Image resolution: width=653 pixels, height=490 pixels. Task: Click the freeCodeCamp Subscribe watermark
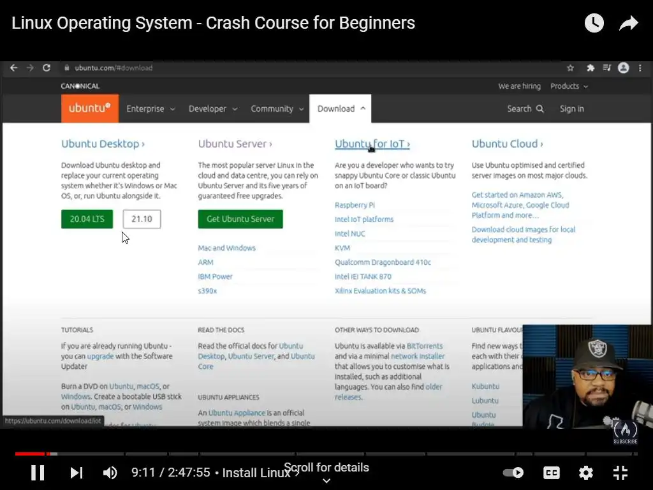pyautogui.click(x=625, y=431)
